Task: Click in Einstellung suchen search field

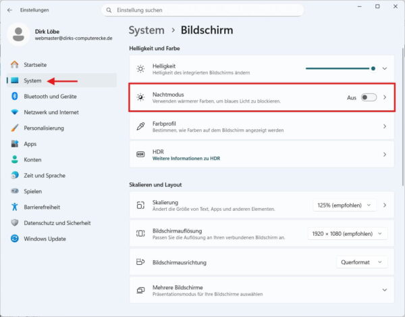Action: [x=202, y=10]
